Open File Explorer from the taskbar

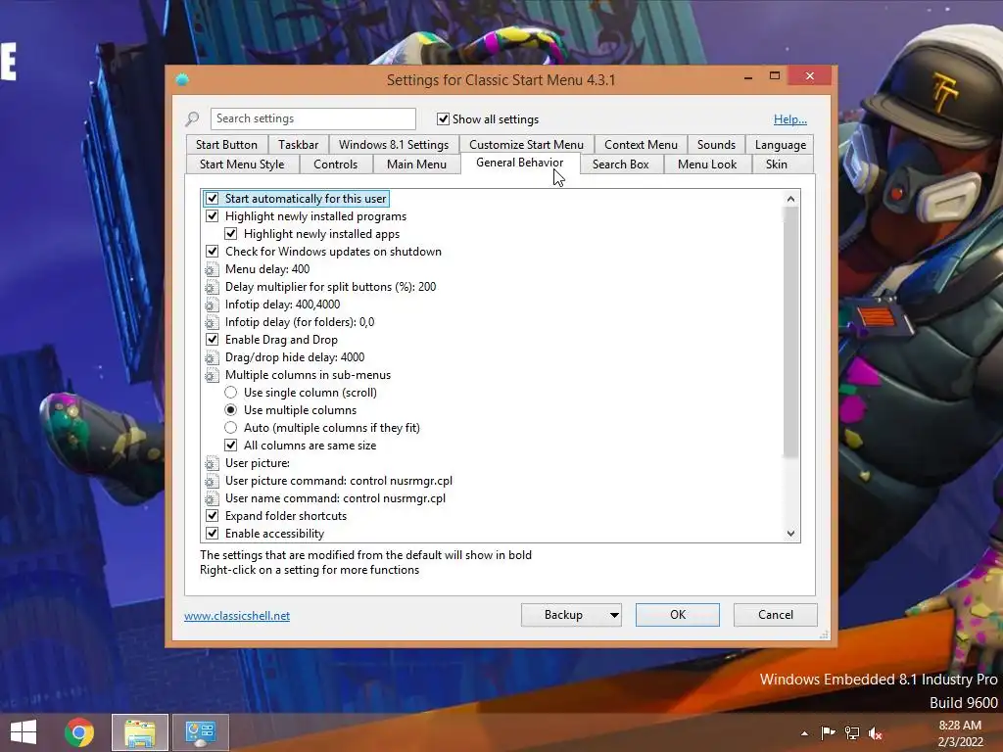(x=140, y=732)
